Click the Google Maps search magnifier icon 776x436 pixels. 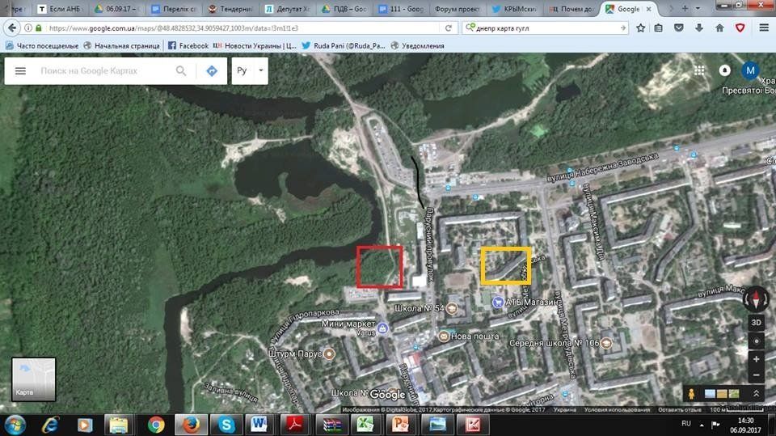pyautogui.click(x=181, y=71)
